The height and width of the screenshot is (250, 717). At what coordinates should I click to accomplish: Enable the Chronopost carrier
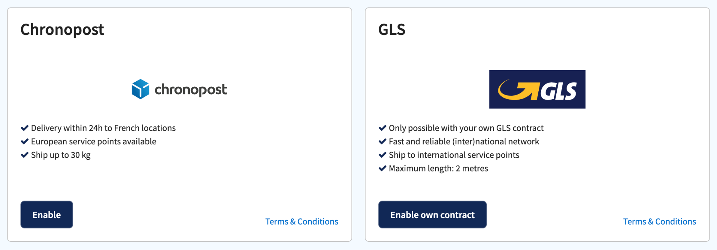47,215
